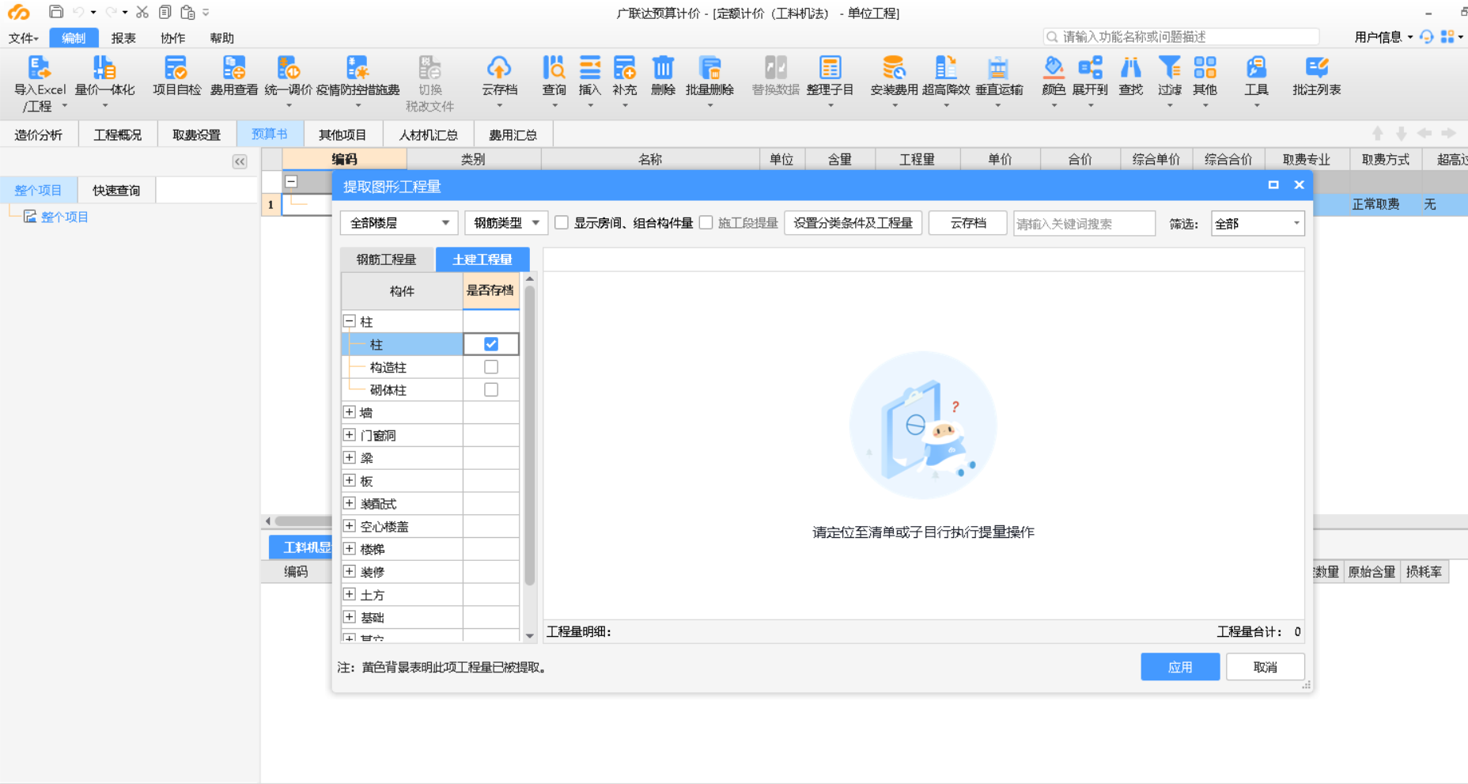The width and height of the screenshot is (1468, 784).
Task: Expand the 梁 tree node
Action: 349,457
